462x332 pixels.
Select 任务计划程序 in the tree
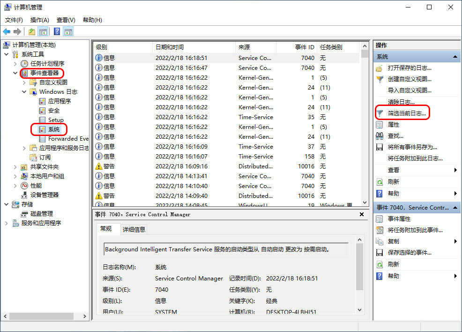(x=47, y=63)
